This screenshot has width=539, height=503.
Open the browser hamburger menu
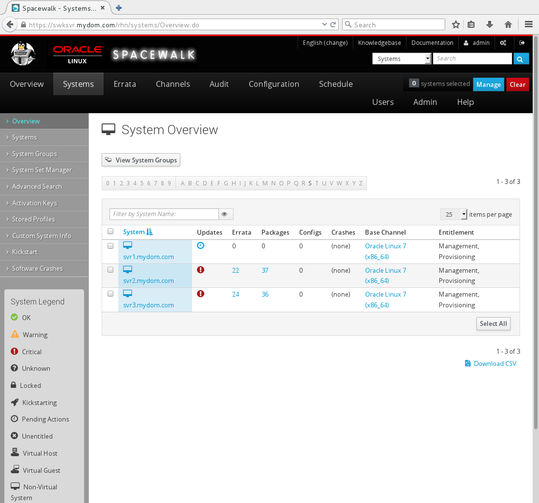coord(529,24)
